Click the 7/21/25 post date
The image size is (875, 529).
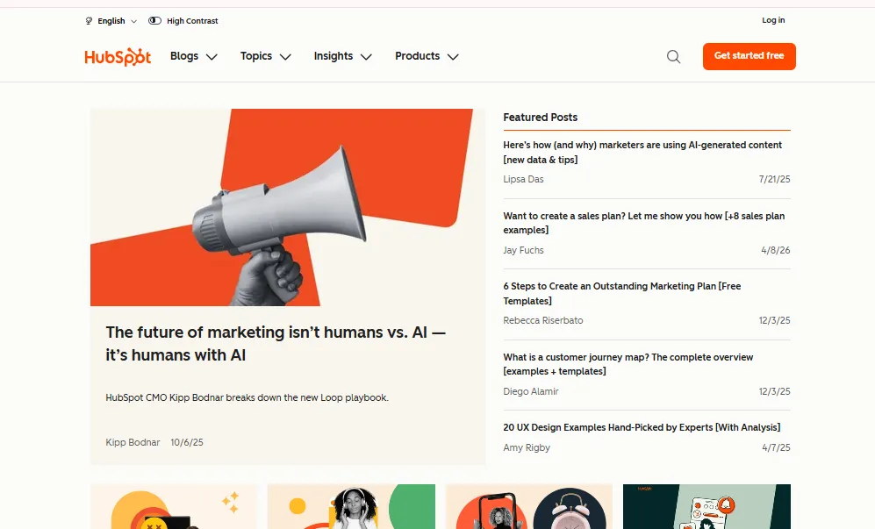pos(775,179)
